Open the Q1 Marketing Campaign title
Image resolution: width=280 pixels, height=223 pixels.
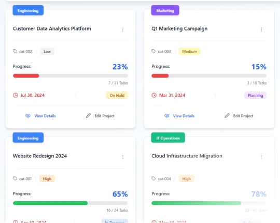coord(179,28)
